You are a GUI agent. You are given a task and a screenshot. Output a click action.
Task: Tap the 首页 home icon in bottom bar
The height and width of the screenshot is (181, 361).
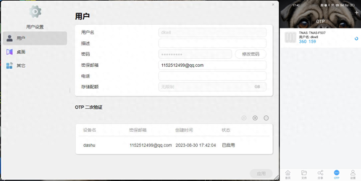tap(288, 173)
